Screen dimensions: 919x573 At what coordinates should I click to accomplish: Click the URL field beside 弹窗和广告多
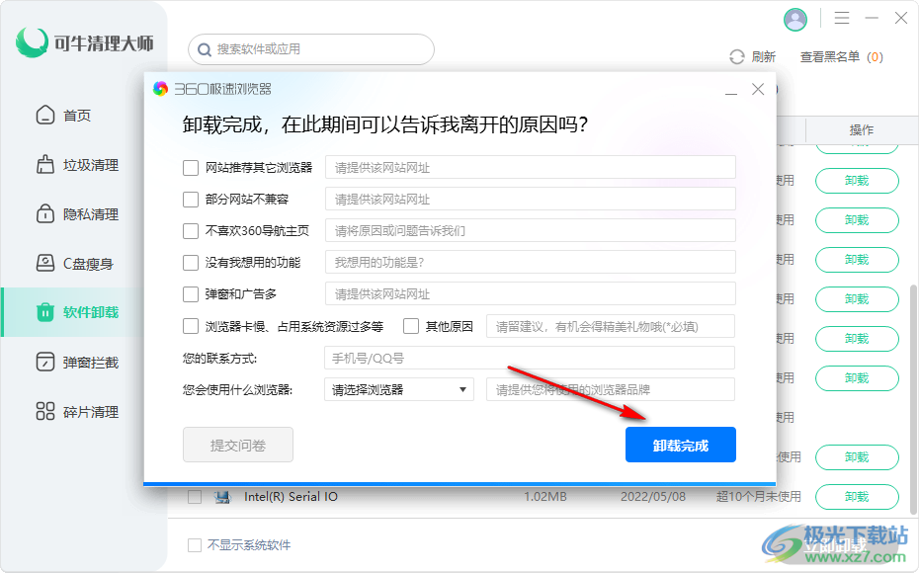[x=531, y=294]
